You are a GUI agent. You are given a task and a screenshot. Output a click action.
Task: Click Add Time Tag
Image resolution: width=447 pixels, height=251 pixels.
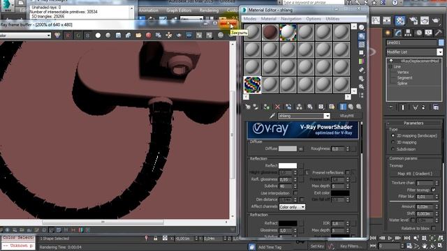click(270, 247)
